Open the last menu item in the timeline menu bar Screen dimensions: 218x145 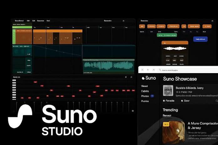48,21
